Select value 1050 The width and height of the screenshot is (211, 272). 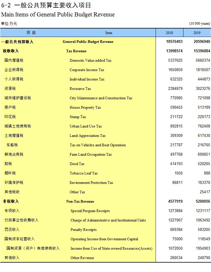[x=178, y=173]
